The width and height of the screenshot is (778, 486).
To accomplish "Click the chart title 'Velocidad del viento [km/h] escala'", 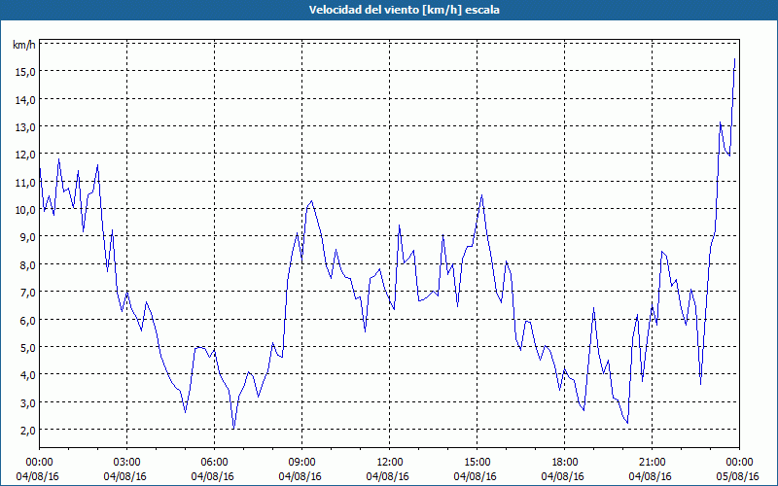I will click(x=404, y=10).
